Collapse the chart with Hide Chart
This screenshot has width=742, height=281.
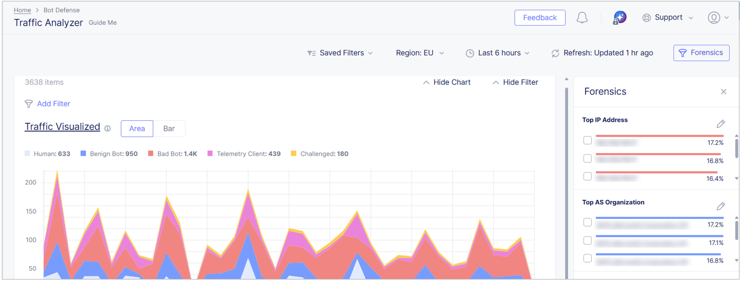447,82
